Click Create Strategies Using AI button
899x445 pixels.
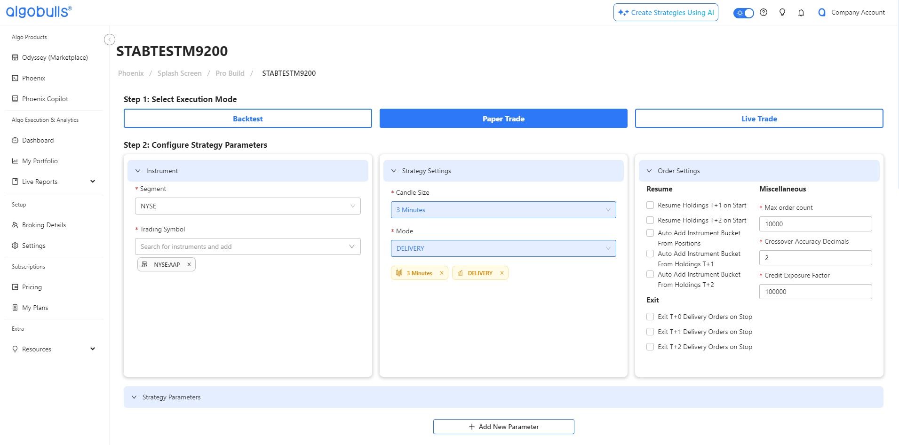click(666, 13)
